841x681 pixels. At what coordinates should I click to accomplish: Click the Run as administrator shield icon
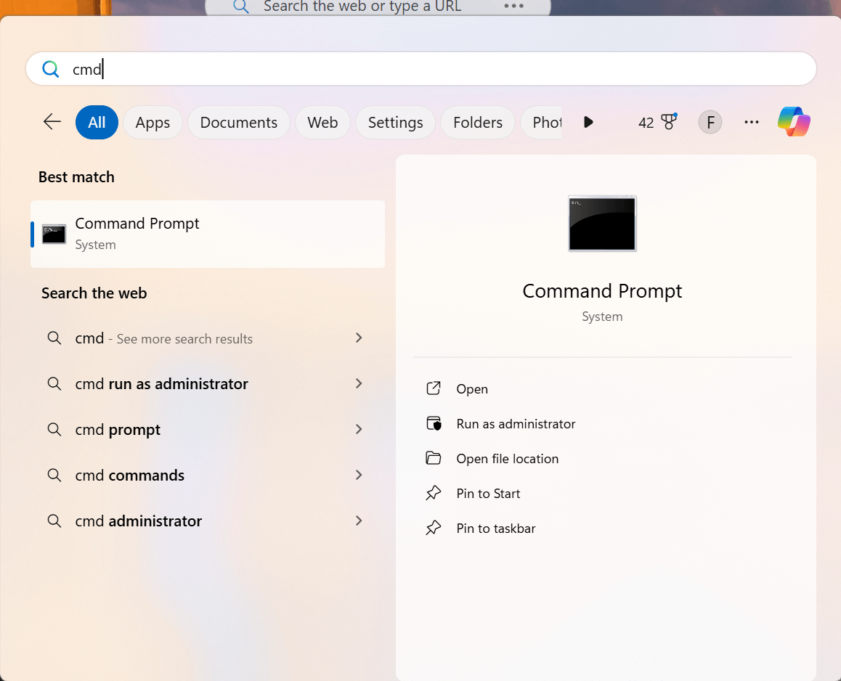coord(434,423)
